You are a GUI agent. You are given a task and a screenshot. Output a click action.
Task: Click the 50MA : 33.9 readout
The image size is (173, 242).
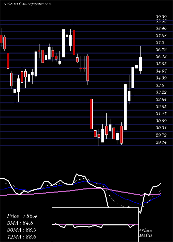[22, 230]
